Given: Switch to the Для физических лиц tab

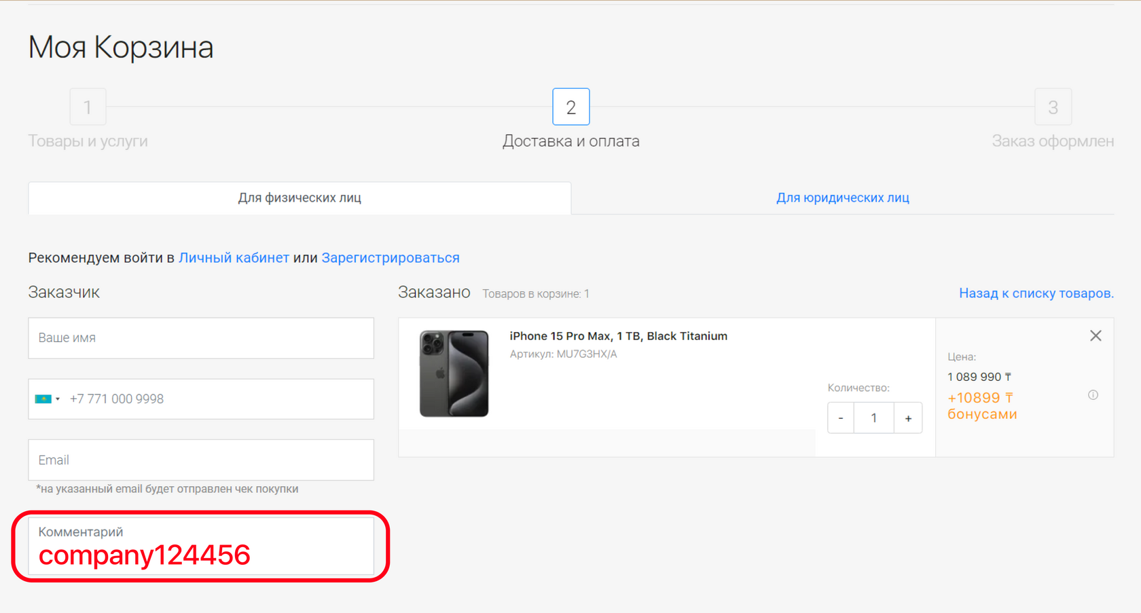Looking at the screenshot, I should [x=300, y=198].
